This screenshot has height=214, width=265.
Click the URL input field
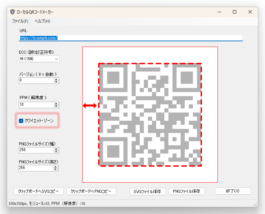click(x=131, y=38)
